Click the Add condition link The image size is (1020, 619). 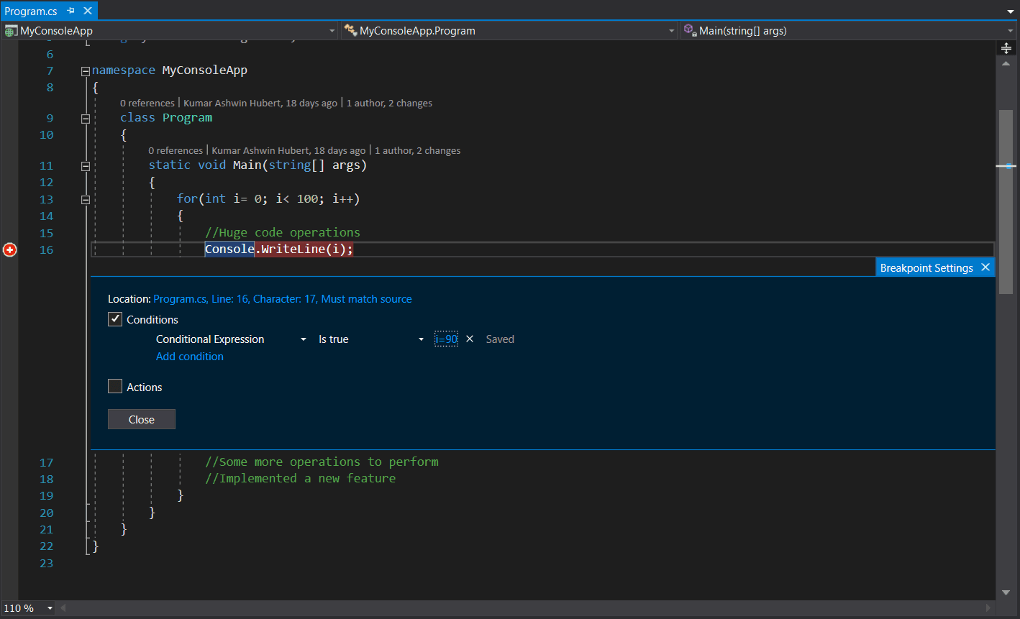click(x=190, y=357)
